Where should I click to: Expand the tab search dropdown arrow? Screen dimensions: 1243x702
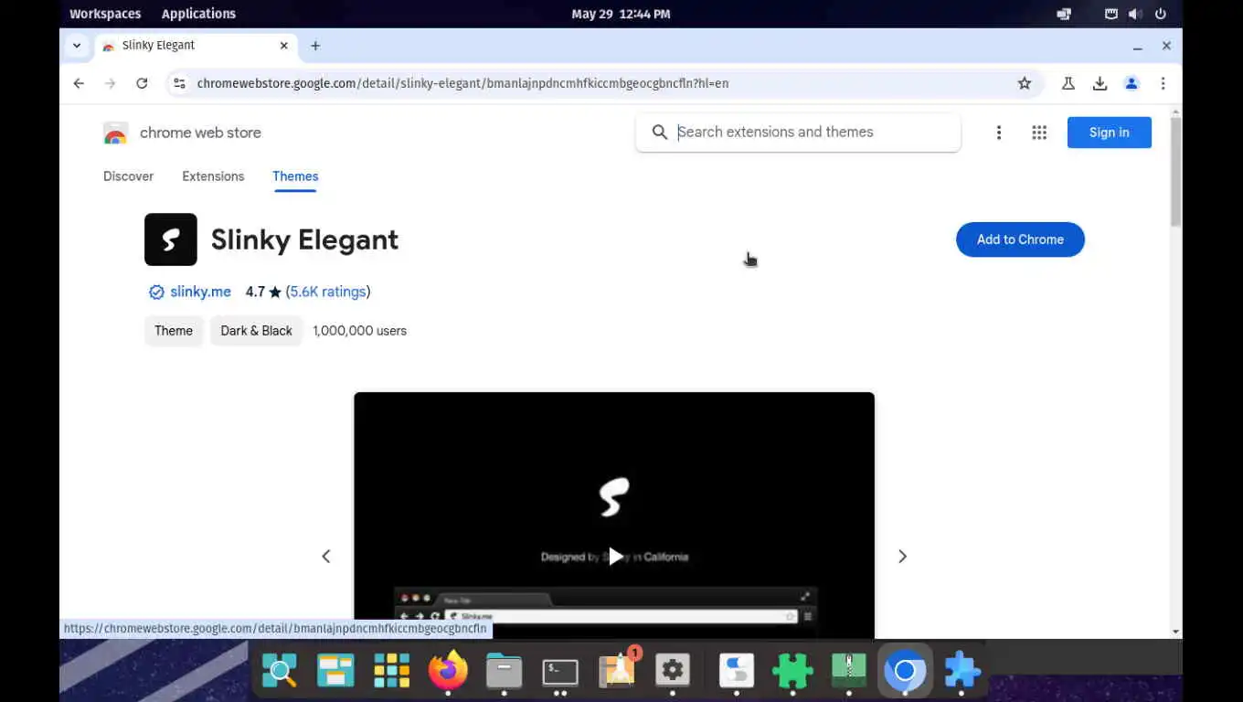coord(77,46)
